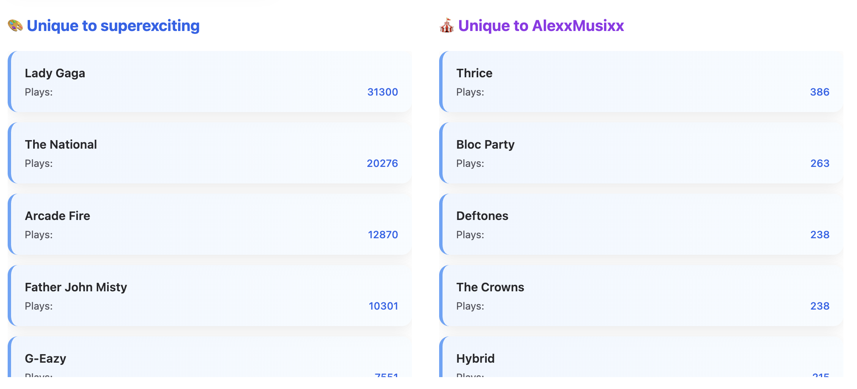
Task: Click Arcade Fire's 12870 play count
Action: point(383,235)
